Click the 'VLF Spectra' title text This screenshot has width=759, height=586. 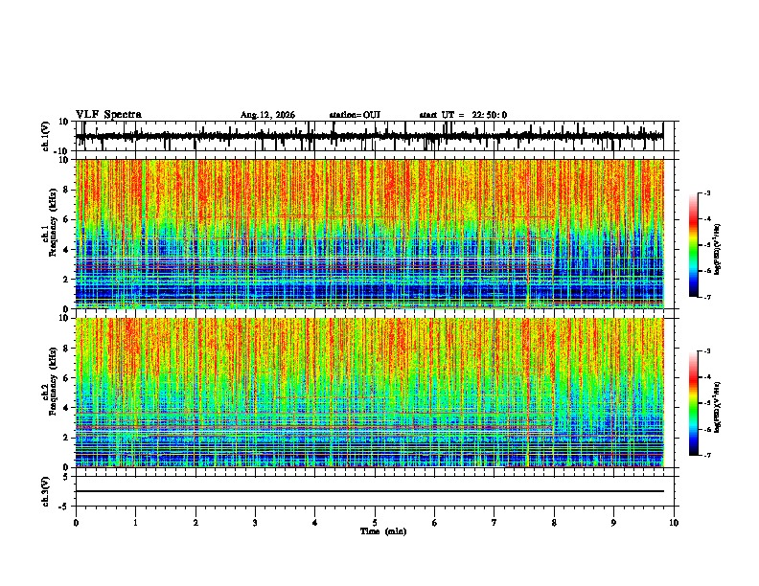coord(108,115)
